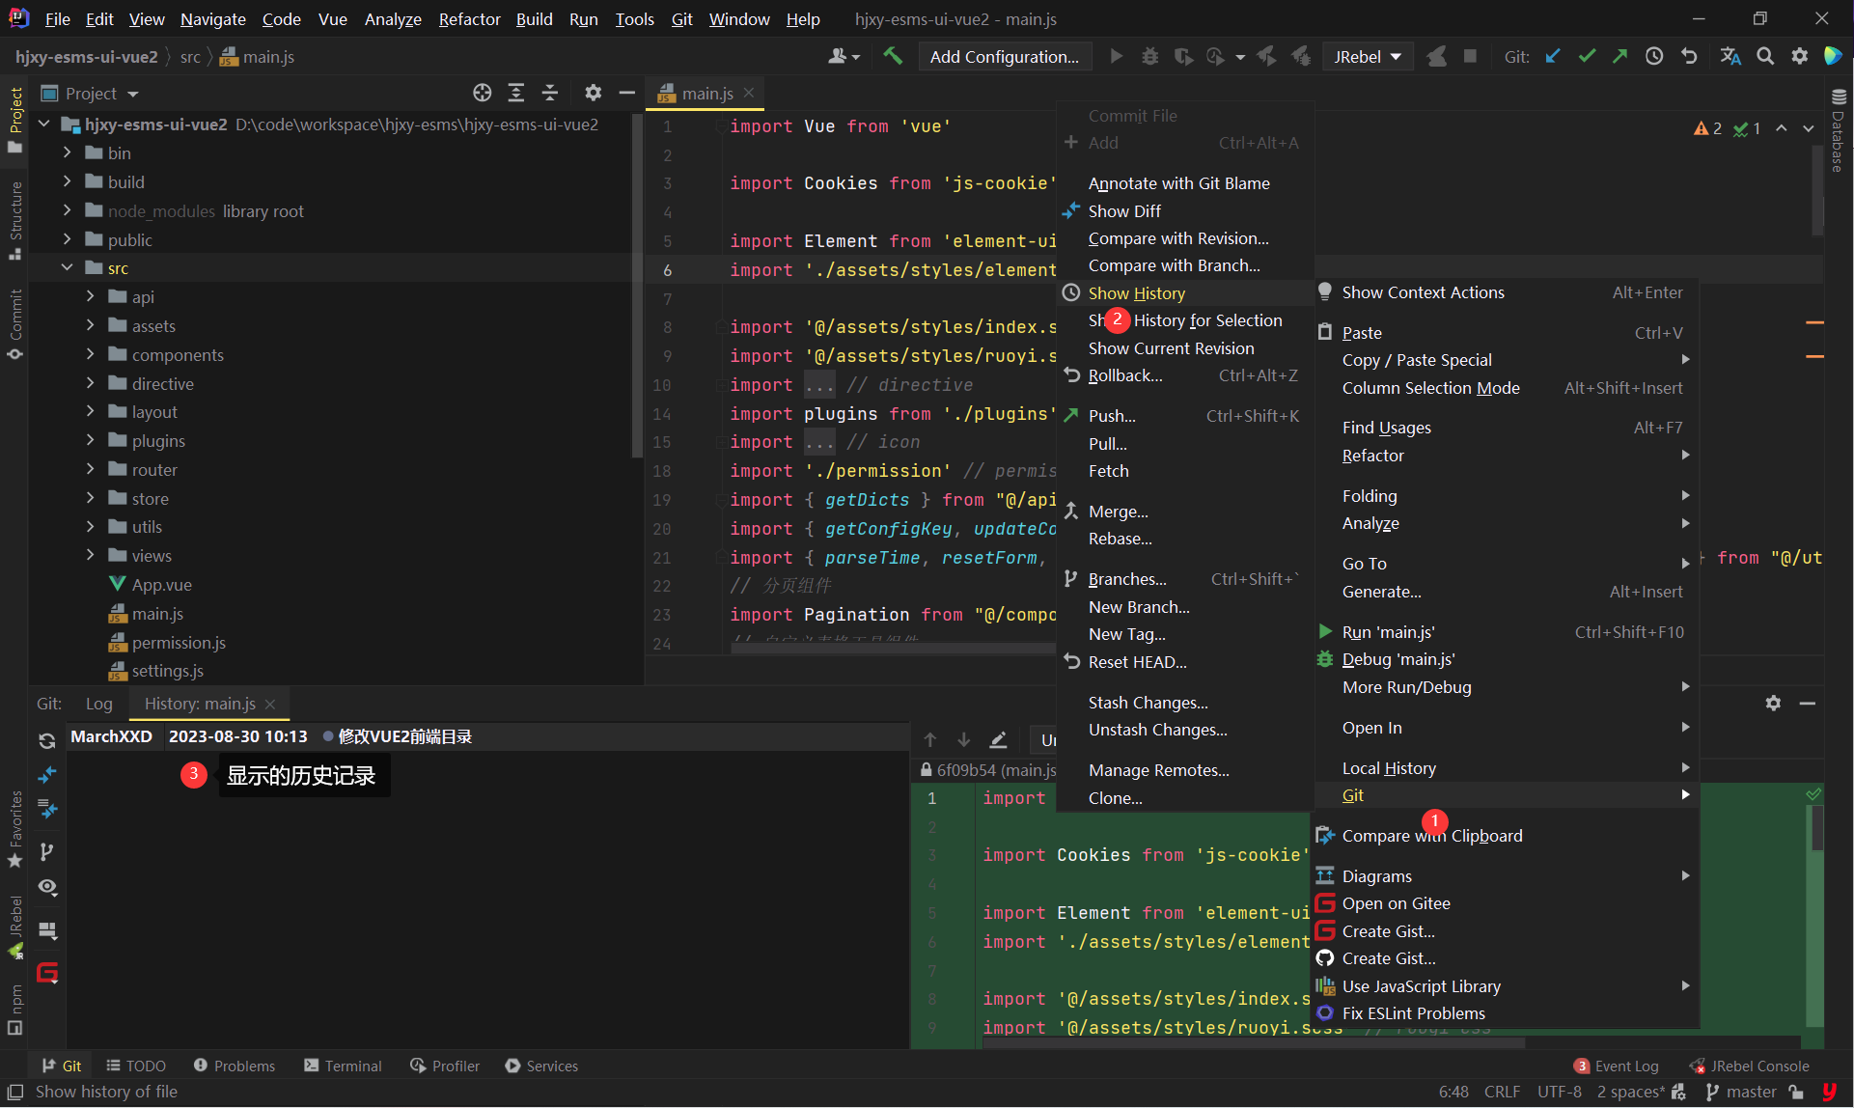
Task: Click UTF-8 encoding in status bar
Action: tap(1559, 1092)
